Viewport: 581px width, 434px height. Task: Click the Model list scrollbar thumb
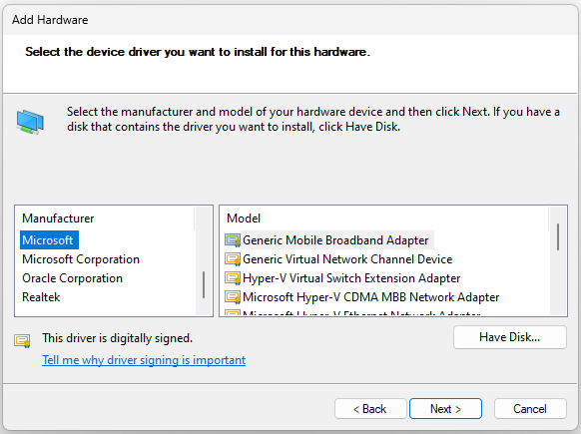coord(558,237)
